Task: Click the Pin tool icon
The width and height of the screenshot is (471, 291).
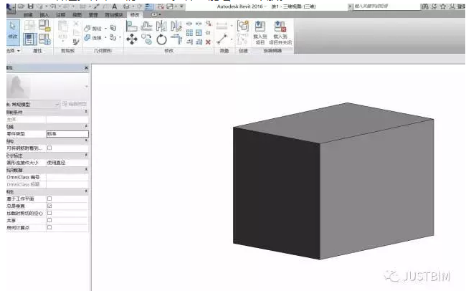Action: point(208,33)
